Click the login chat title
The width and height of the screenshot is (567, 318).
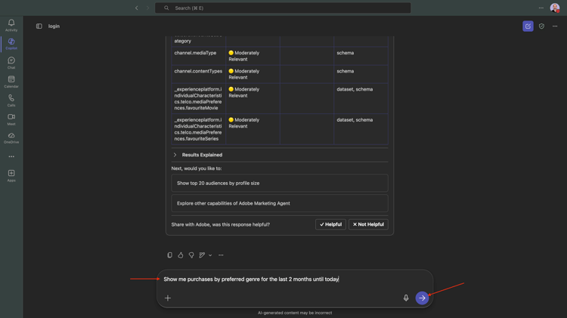point(54,26)
